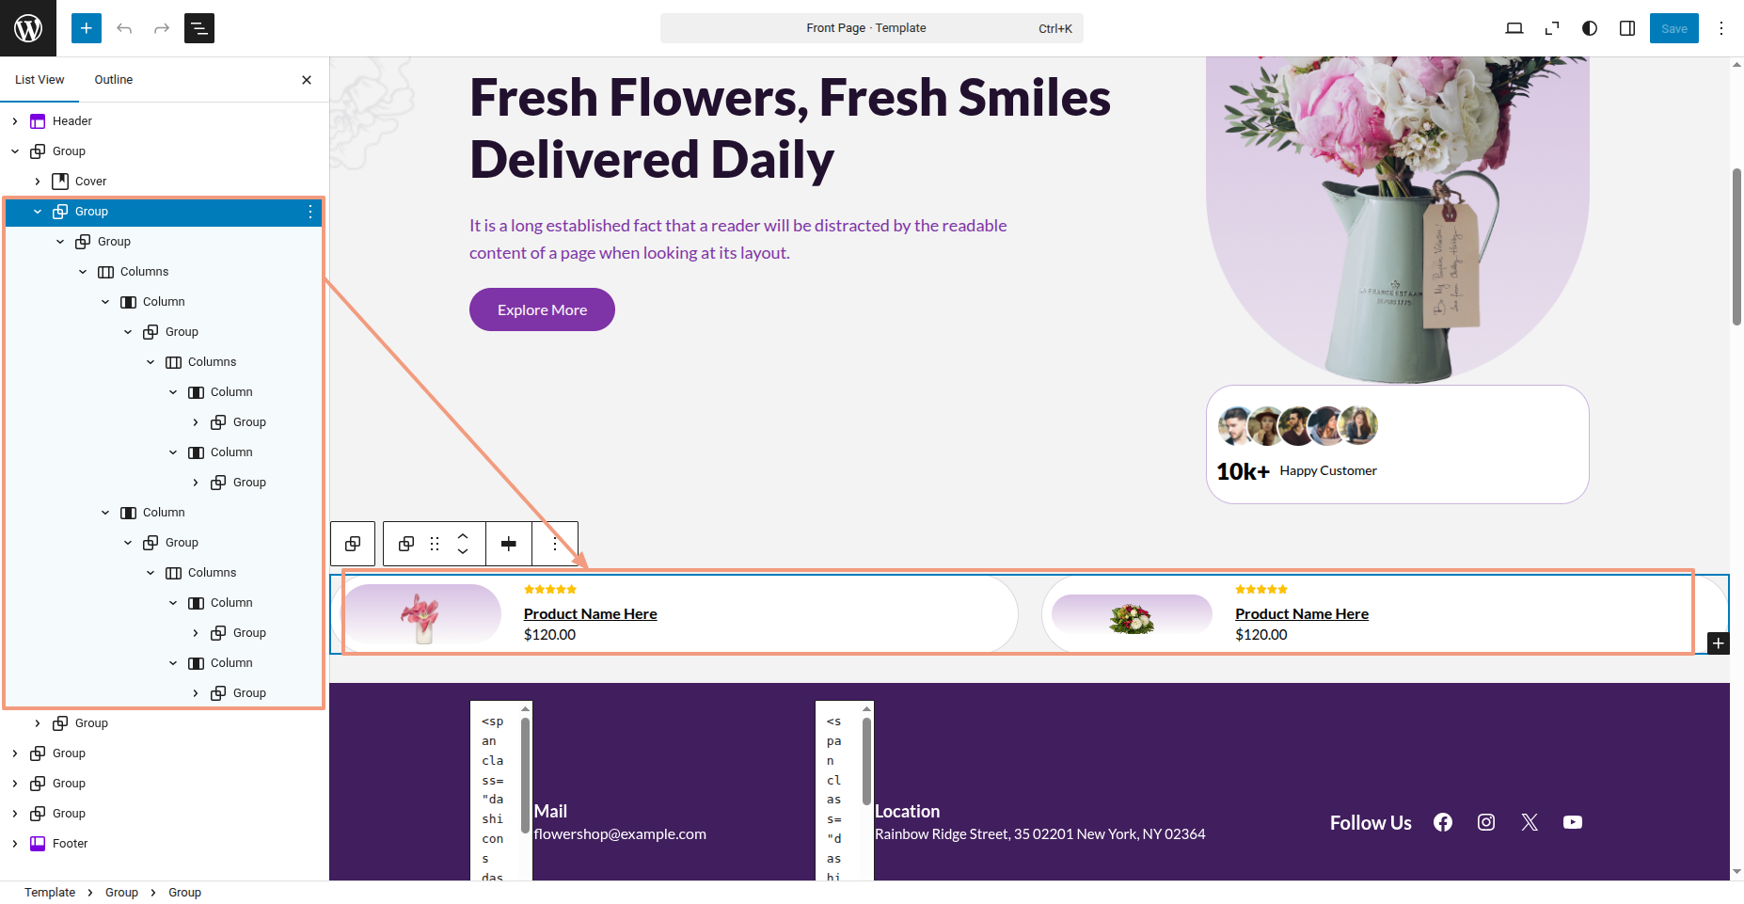Open the block inserter plus button
Viewport: 1744px width, 904px height.
click(x=86, y=28)
